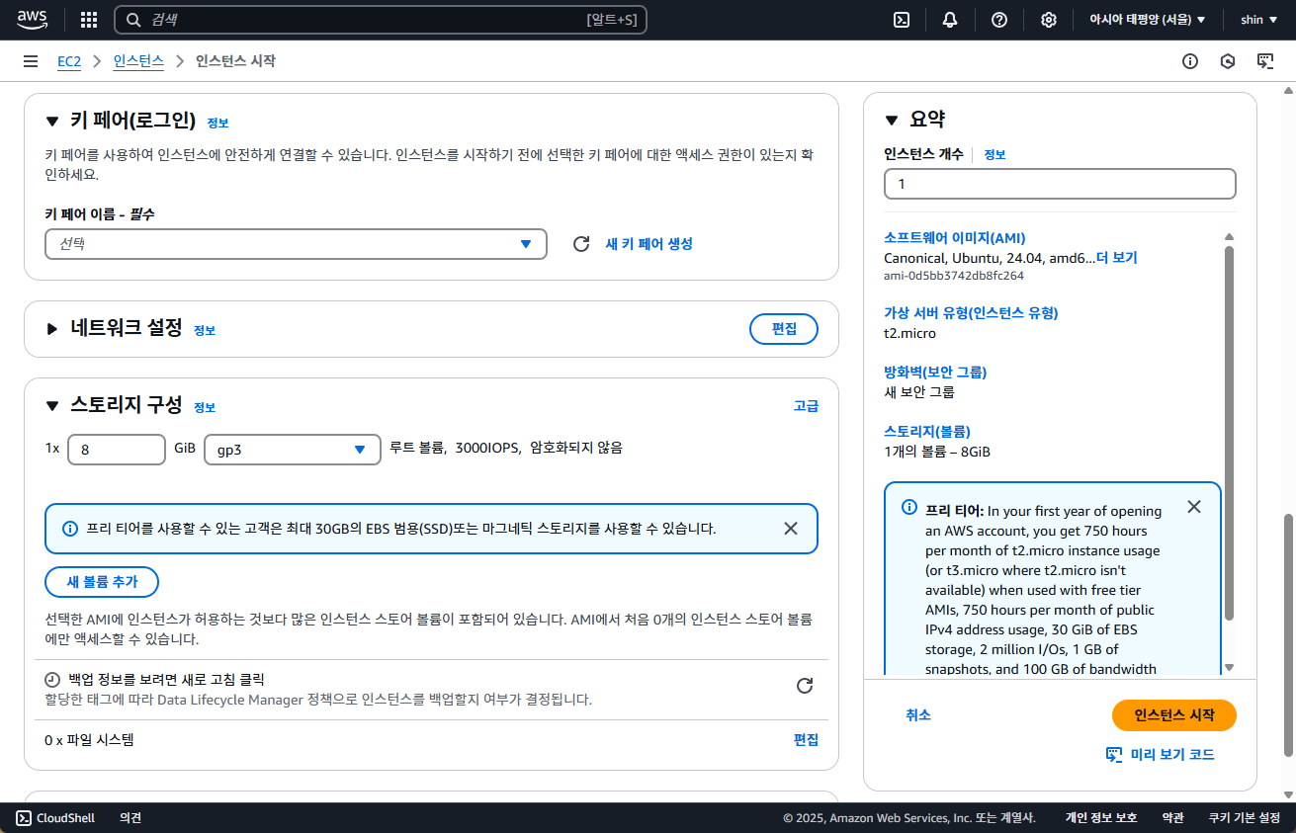Click 정보 link next to storage heading
The height and width of the screenshot is (833, 1296).
205,408
